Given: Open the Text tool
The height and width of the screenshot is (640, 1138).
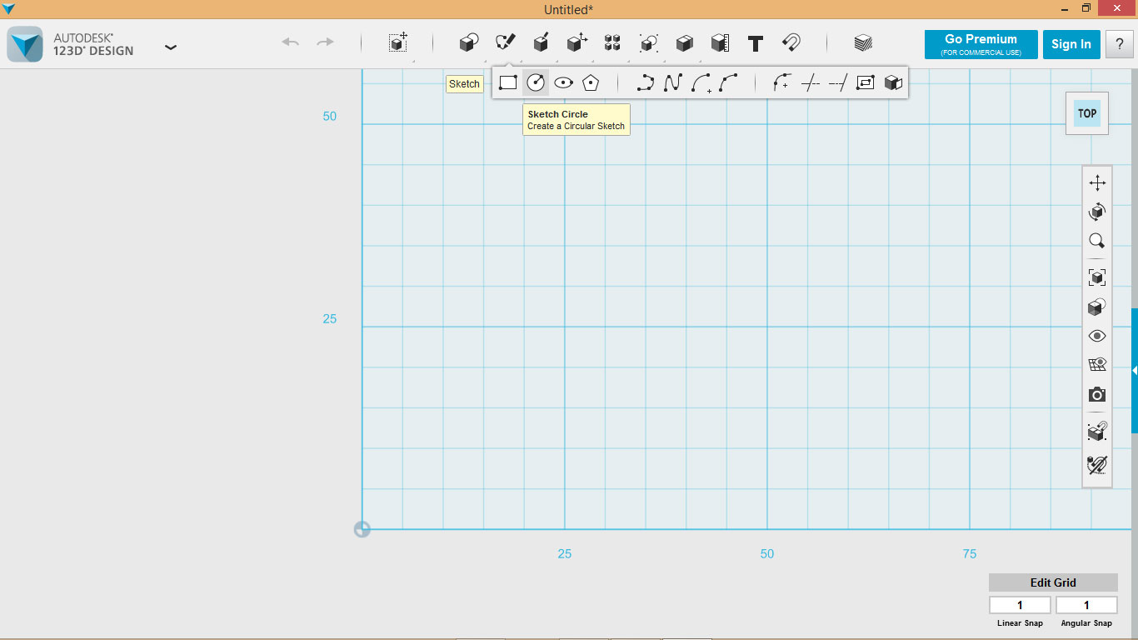Looking at the screenshot, I should (x=755, y=42).
